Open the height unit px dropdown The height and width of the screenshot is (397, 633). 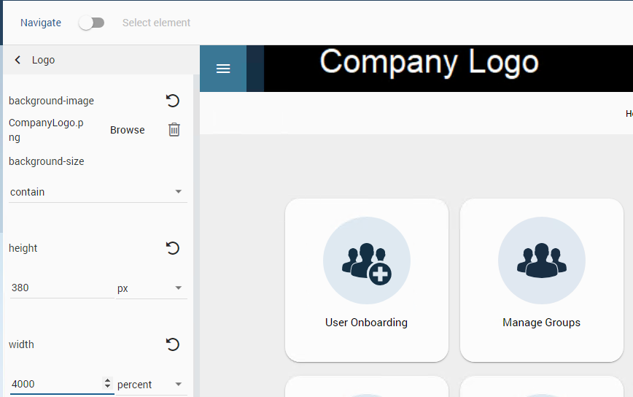tap(150, 288)
